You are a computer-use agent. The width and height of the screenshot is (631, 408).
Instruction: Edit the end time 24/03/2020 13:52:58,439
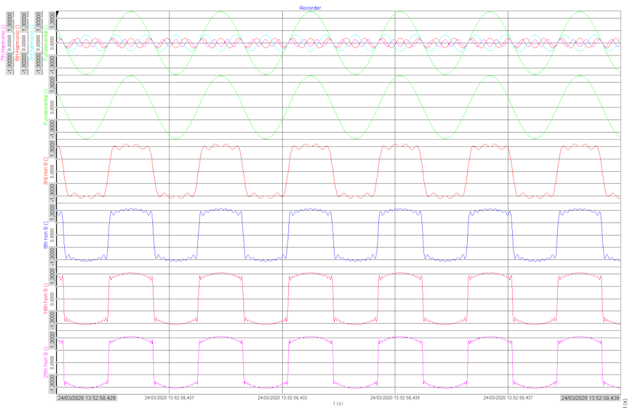[590, 398]
